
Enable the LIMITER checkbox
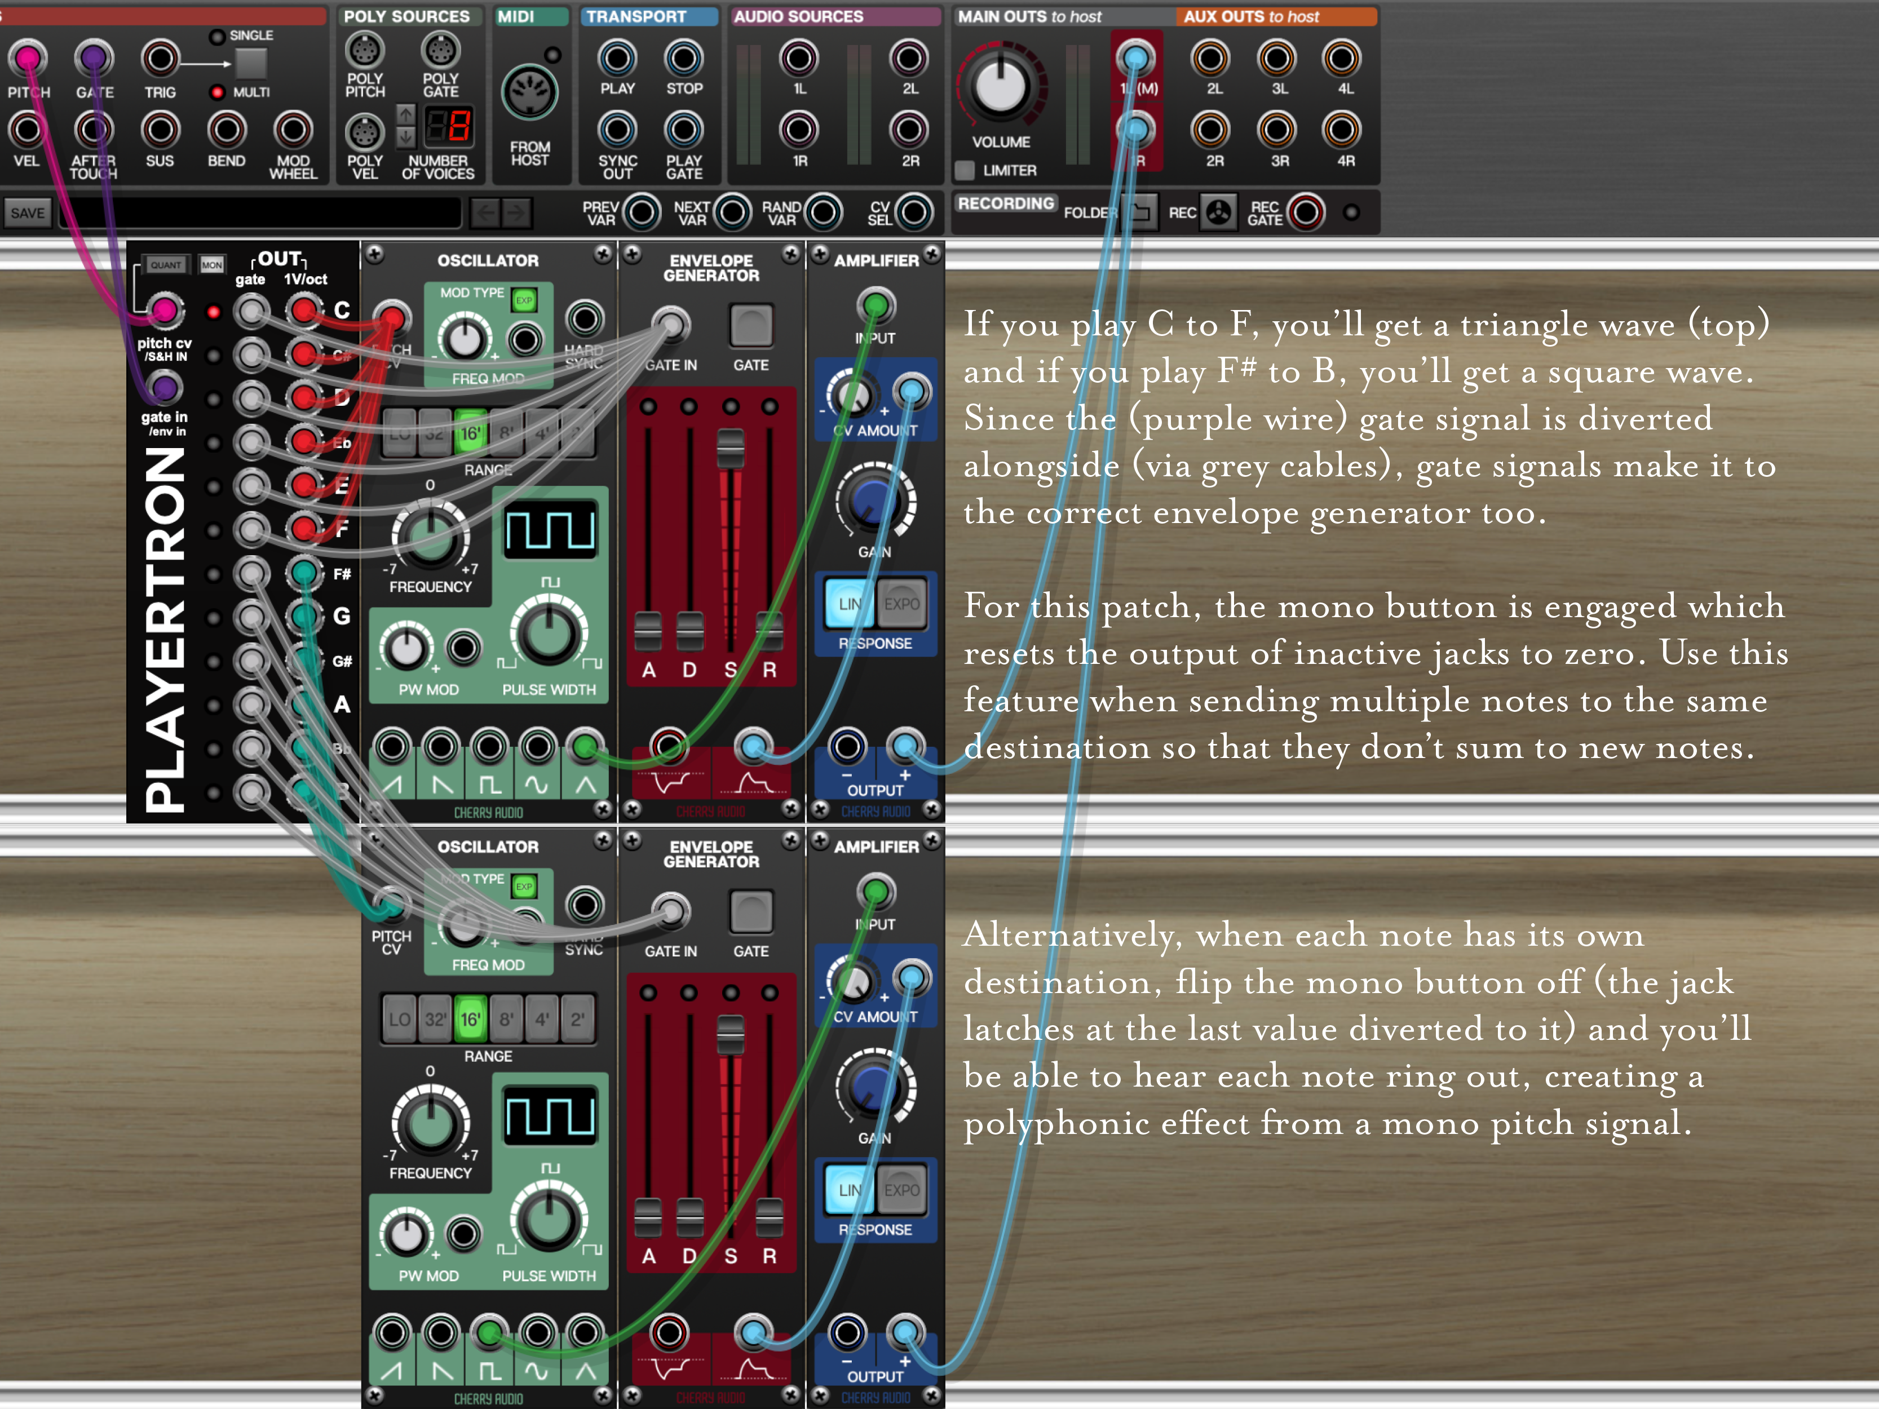click(x=964, y=171)
